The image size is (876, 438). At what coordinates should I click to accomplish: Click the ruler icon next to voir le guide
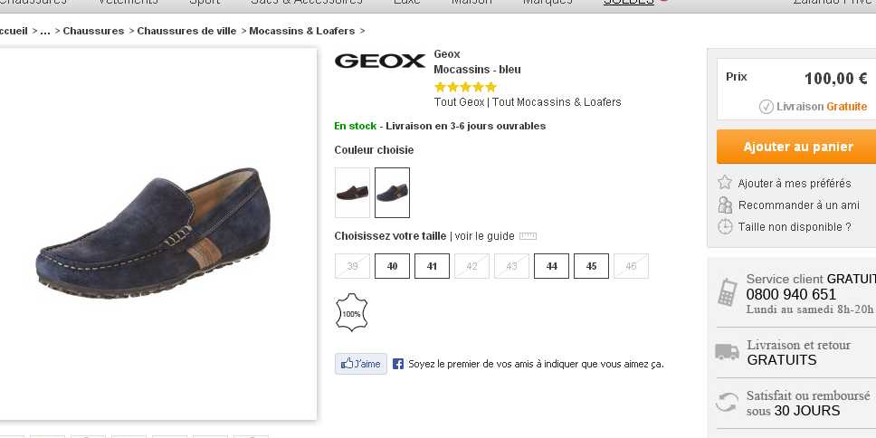528,236
